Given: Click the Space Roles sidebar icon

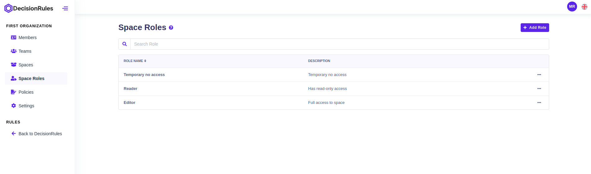Looking at the screenshot, I should click(14, 78).
